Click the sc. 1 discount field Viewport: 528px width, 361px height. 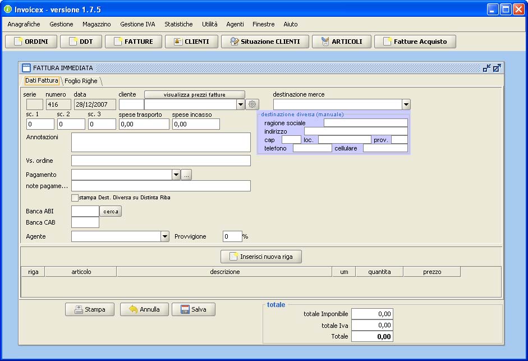40,124
